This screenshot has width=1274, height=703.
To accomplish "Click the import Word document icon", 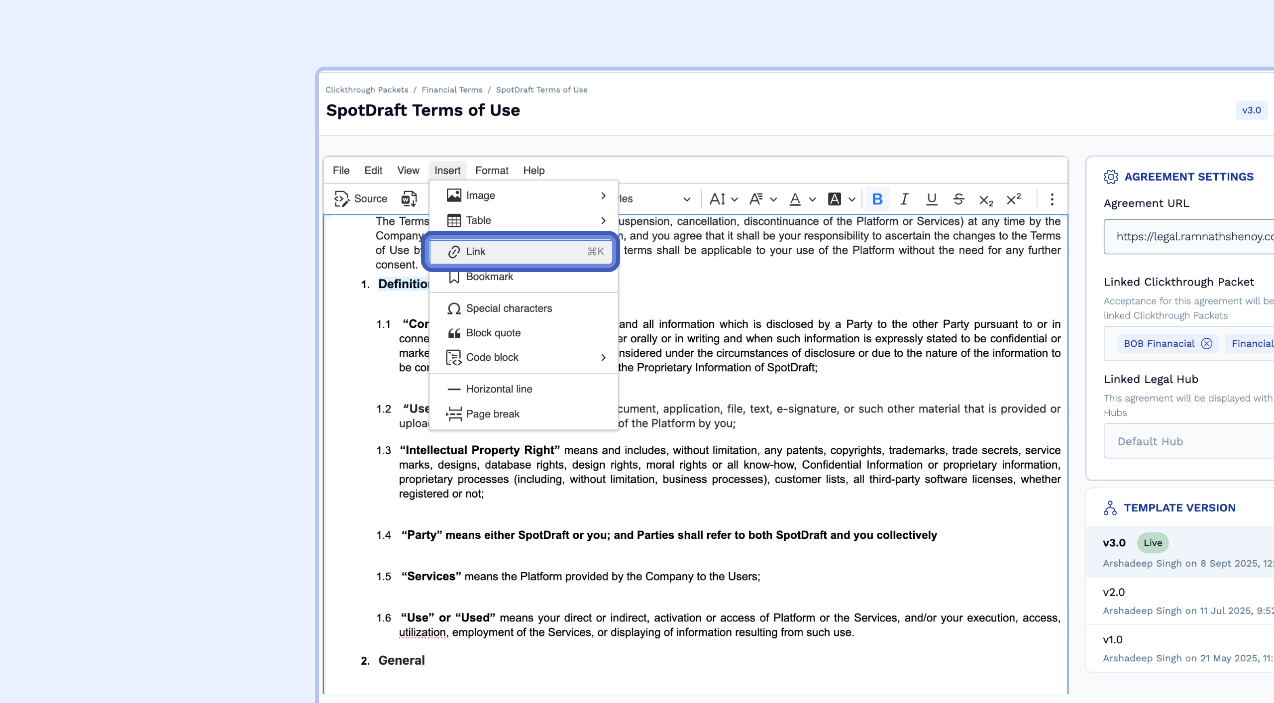I will 408,199.
